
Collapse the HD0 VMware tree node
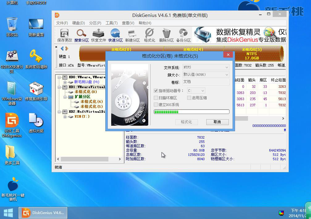point(59,77)
